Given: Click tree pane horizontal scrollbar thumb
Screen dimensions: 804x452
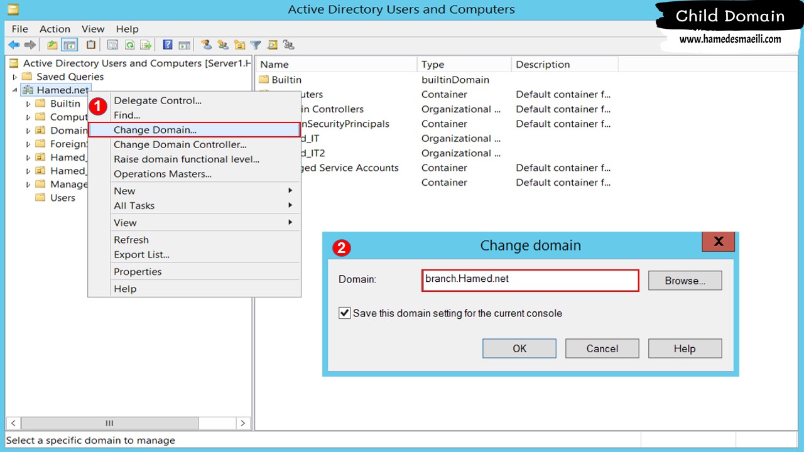Looking at the screenshot, I should [109, 423].
